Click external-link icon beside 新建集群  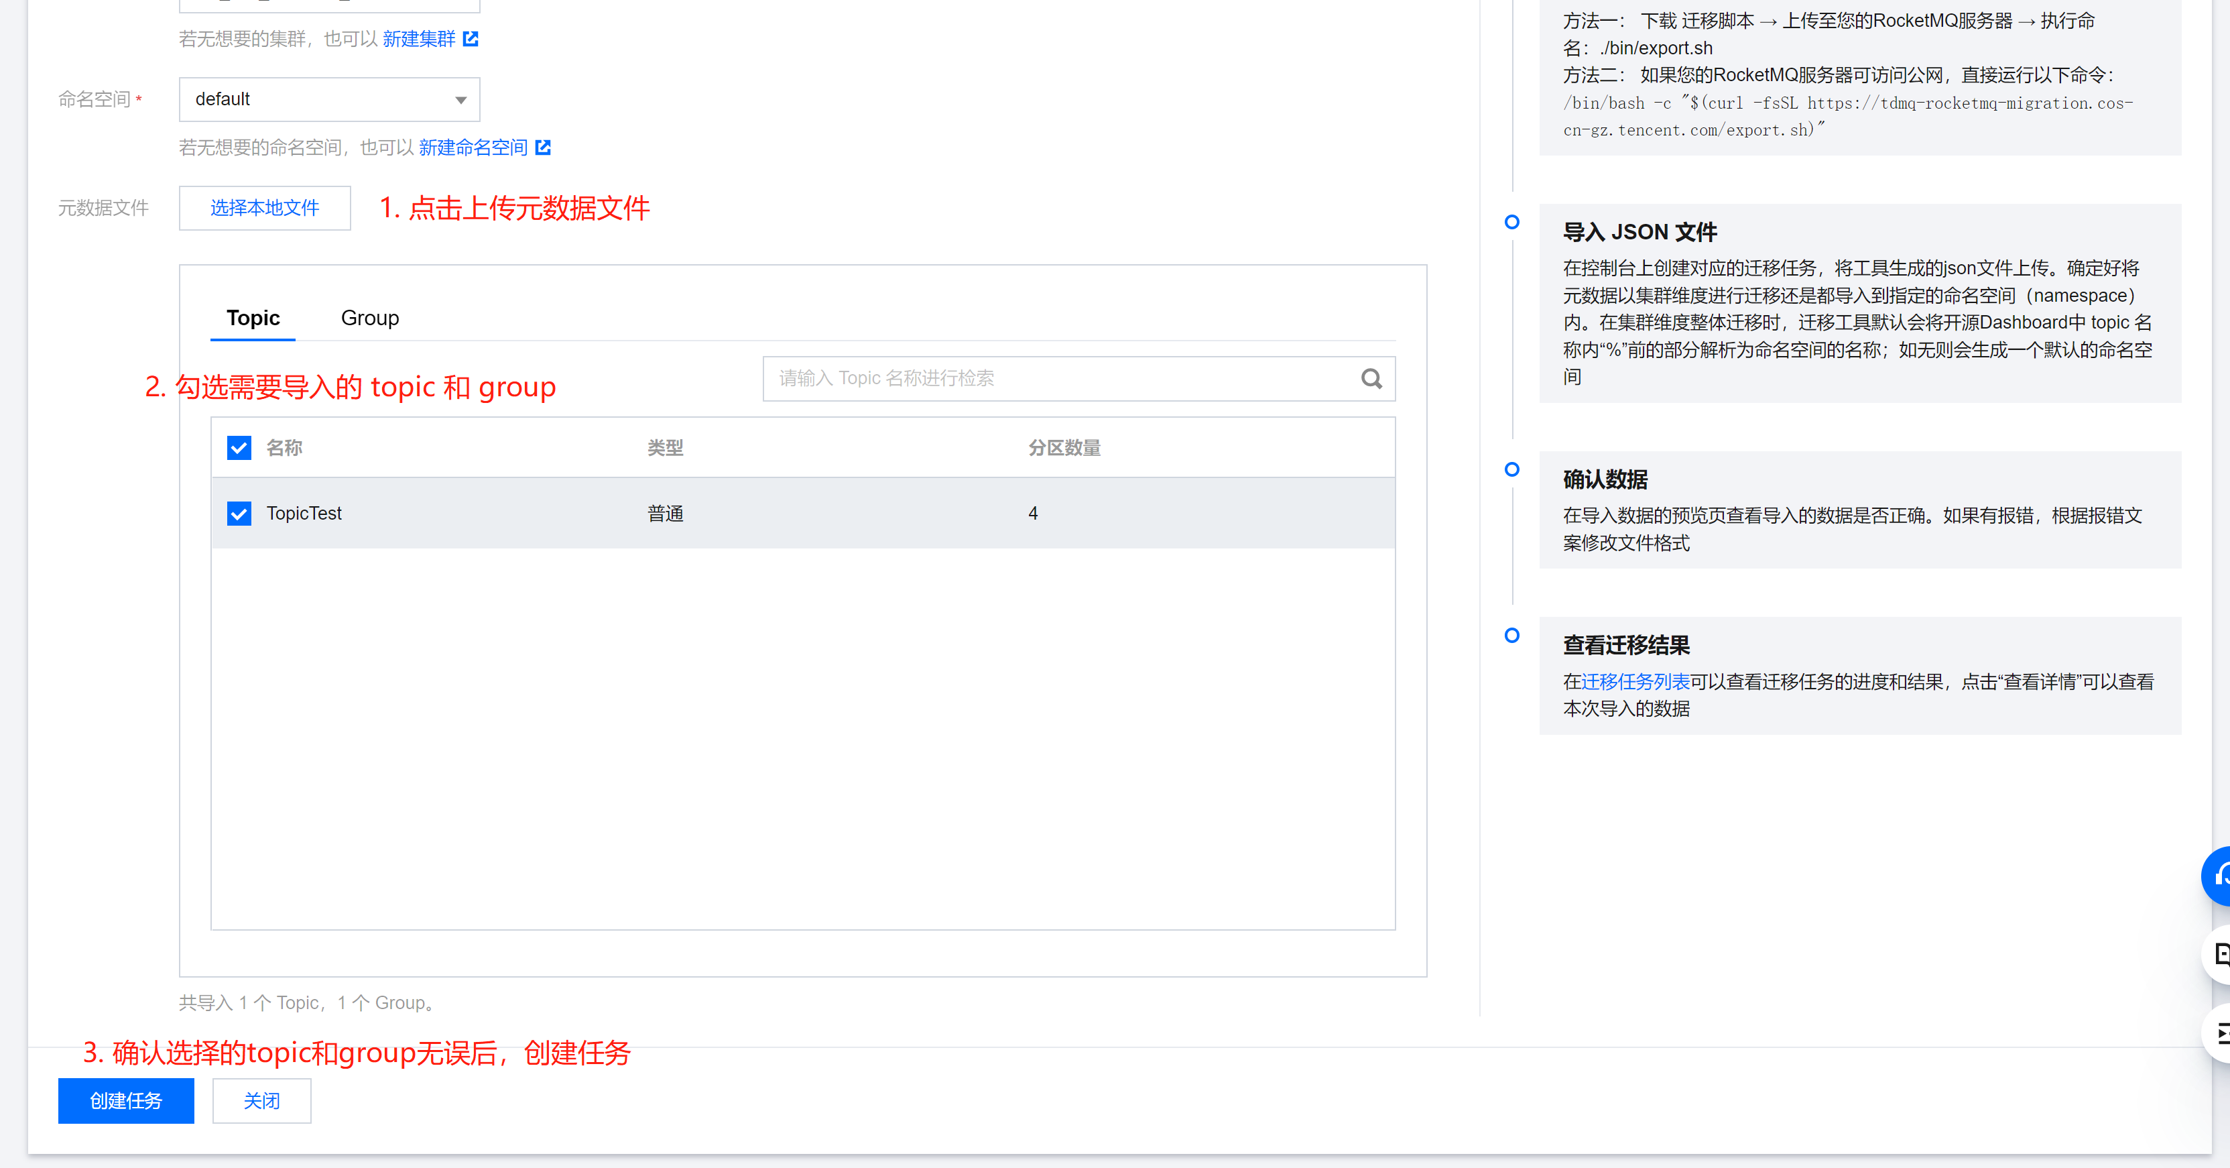click(x=471, y=39)
